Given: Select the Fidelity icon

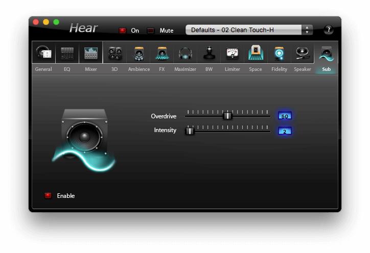Looking at the screenshot, I should coord(279,53).
